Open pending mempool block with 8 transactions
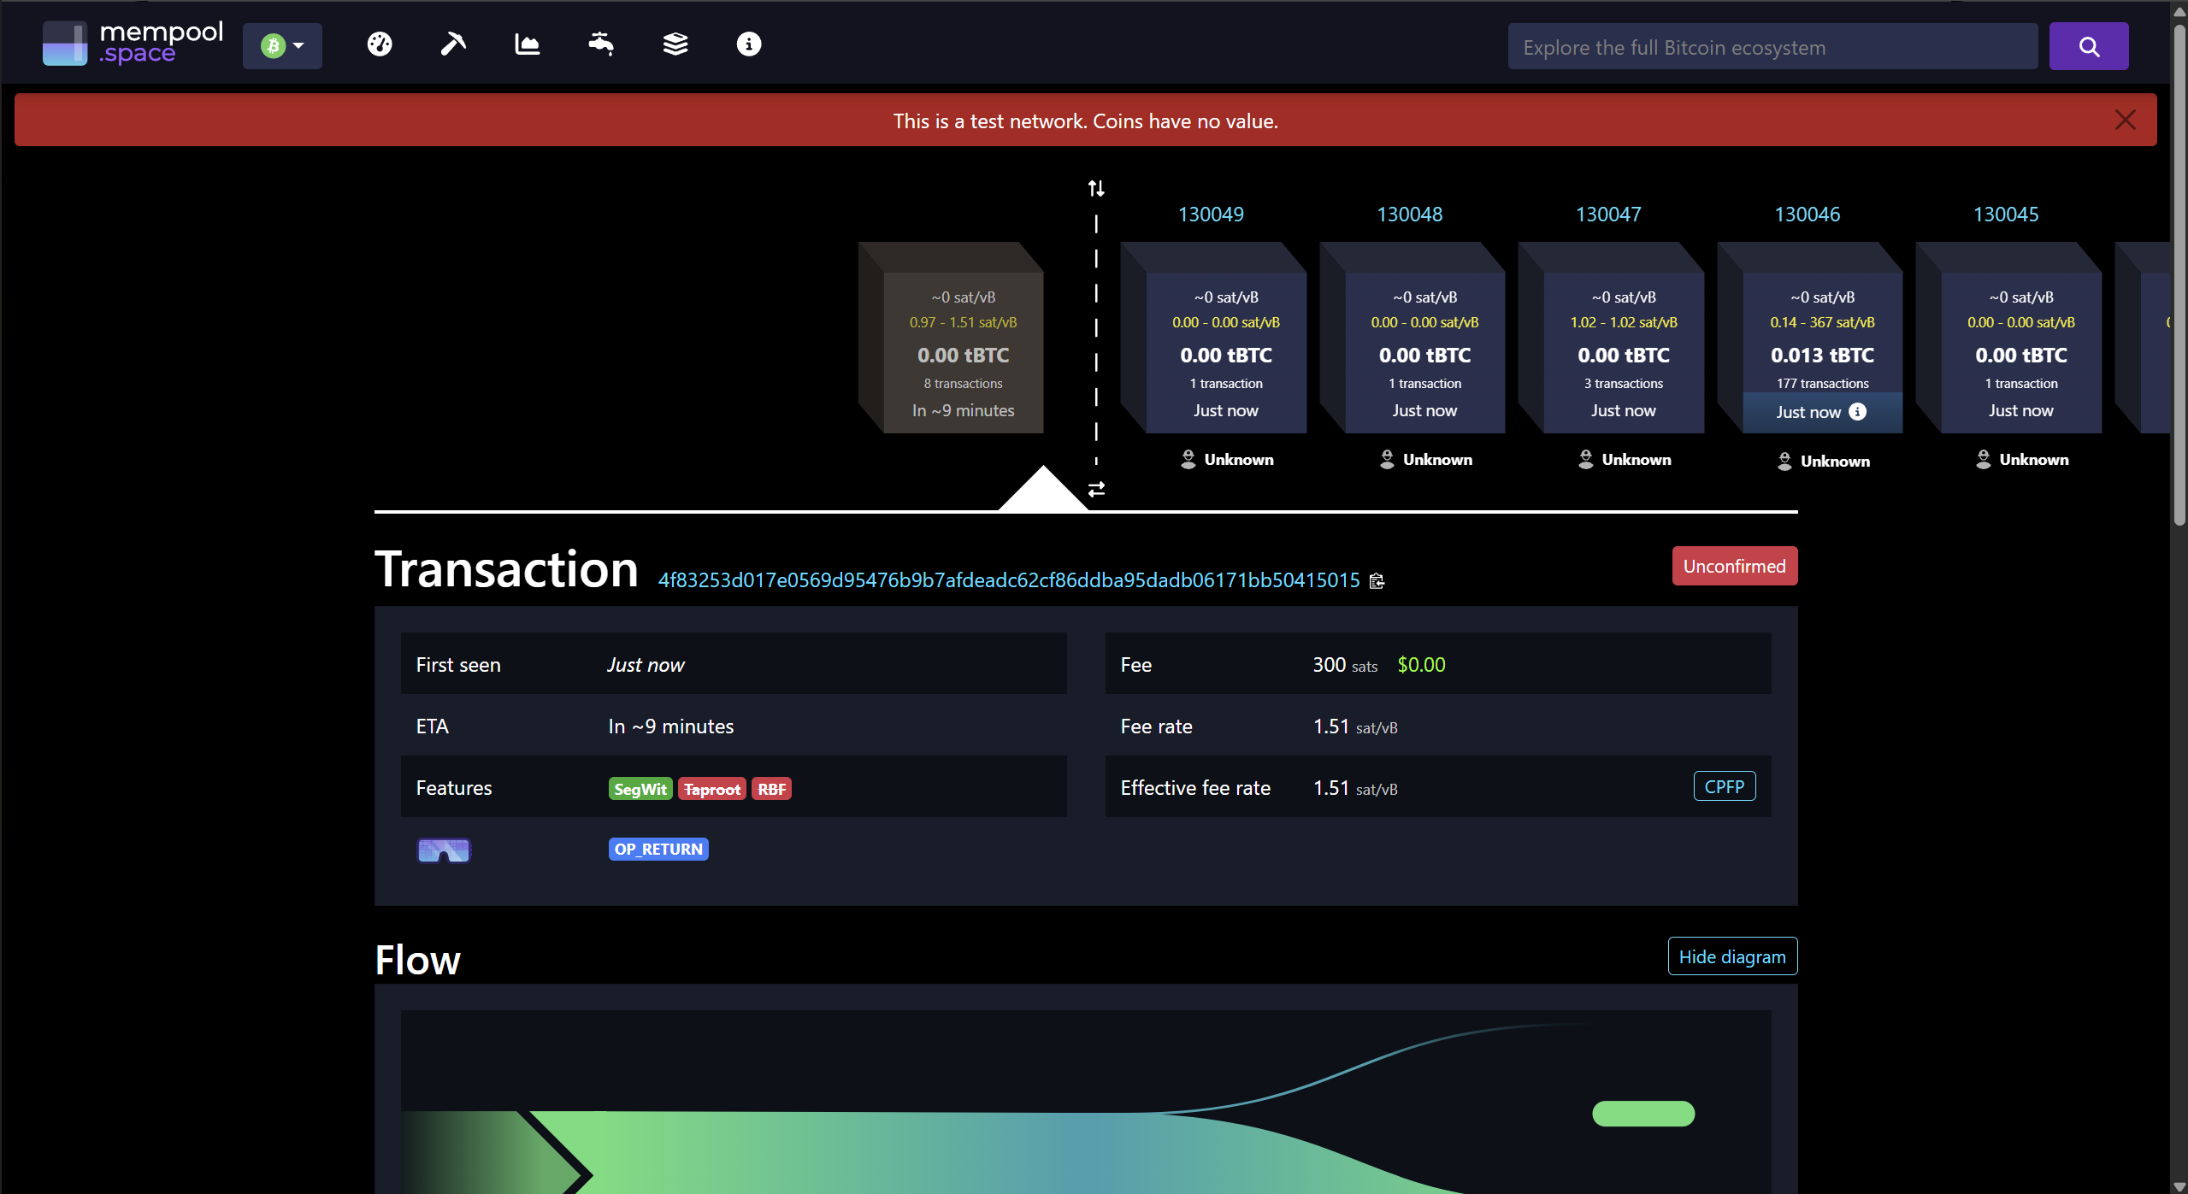The width and height of the screenshot is (2188, 1194). (x=963, y=353)
